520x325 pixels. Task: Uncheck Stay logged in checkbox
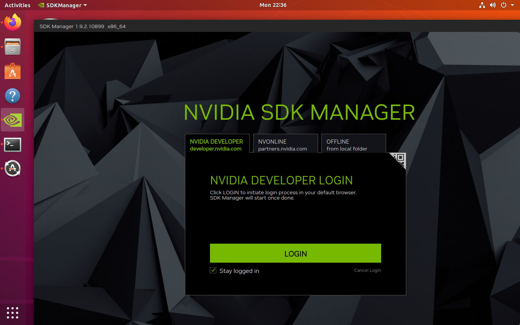coord(213,270)
